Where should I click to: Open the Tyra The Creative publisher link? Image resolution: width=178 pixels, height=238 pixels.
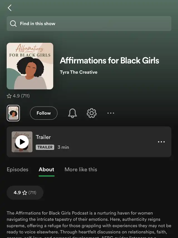(78, 72)
